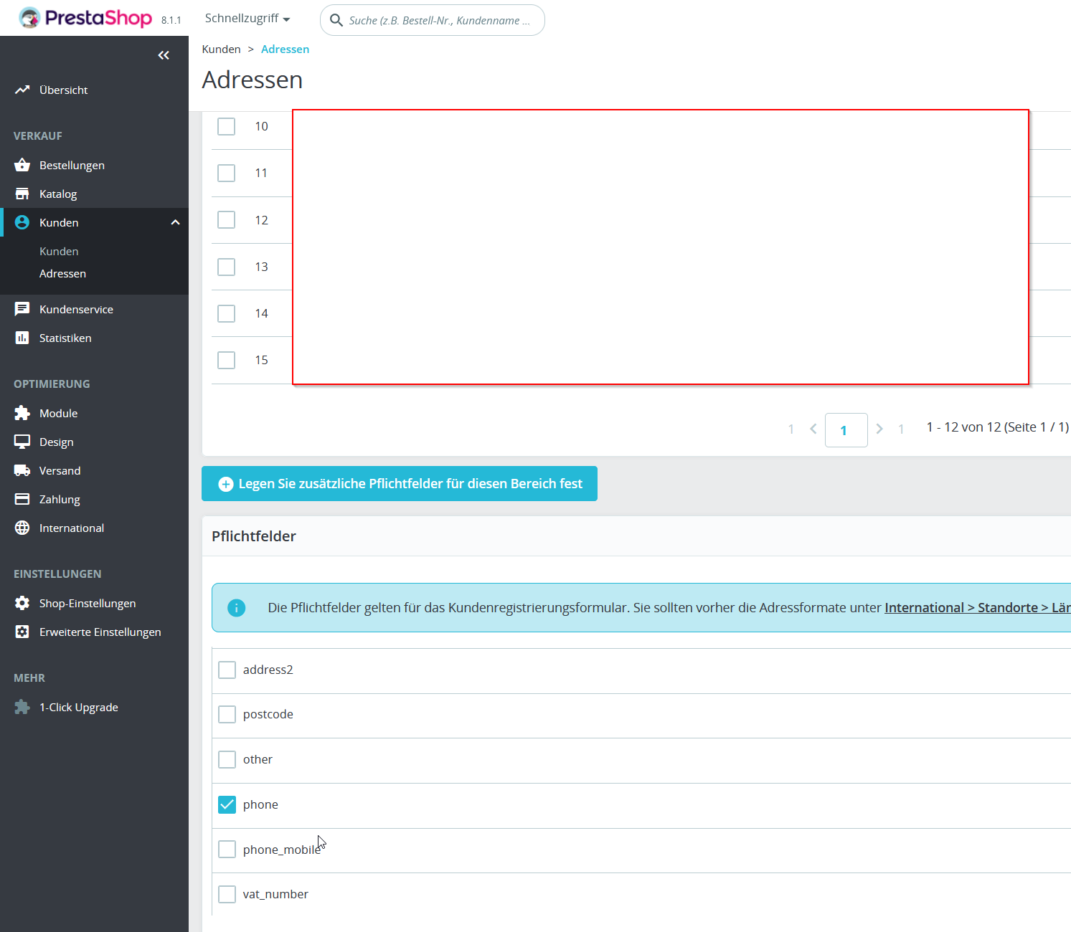Image resolution: width=1071 pixels, height=932 pixels.
Task: Click the ID 15 cell
Action: point(261,360)
